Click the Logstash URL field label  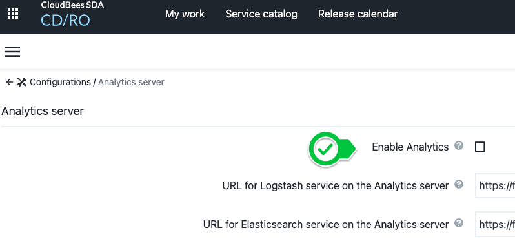tap(336, 186)
